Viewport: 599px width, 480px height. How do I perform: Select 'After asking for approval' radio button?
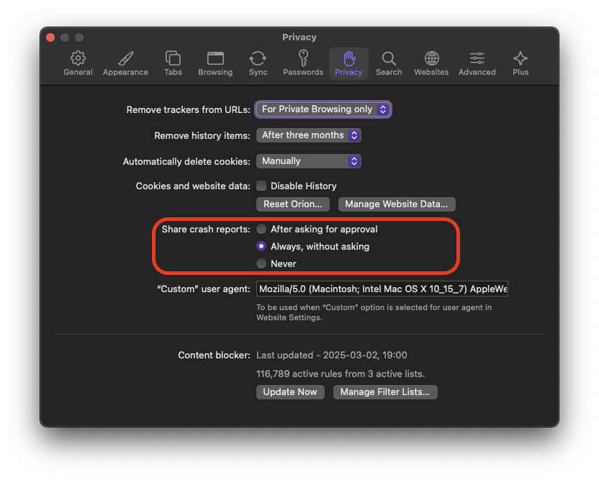[x=261, y=229]
